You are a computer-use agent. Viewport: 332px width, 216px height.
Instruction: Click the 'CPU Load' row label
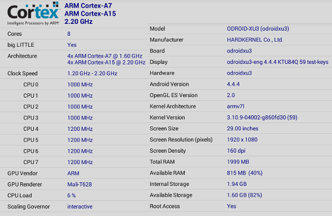coord(20,195)
